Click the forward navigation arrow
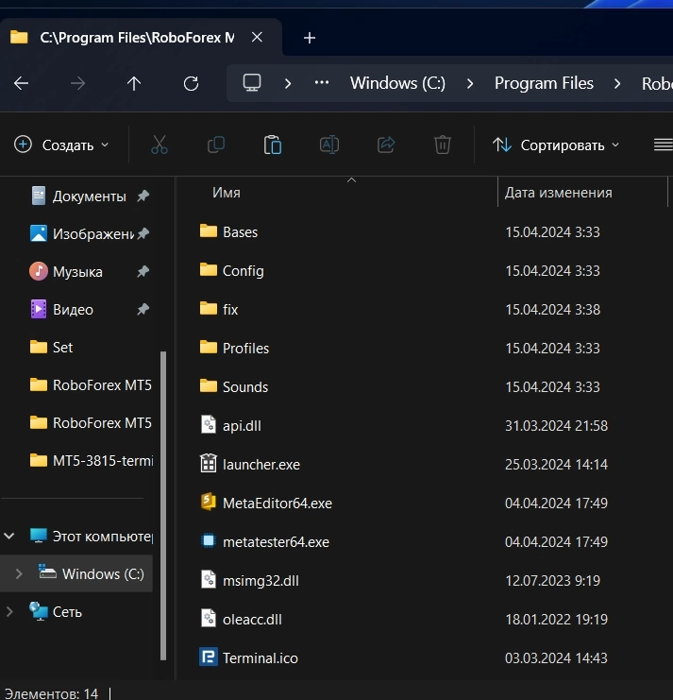 coord(77,83)
